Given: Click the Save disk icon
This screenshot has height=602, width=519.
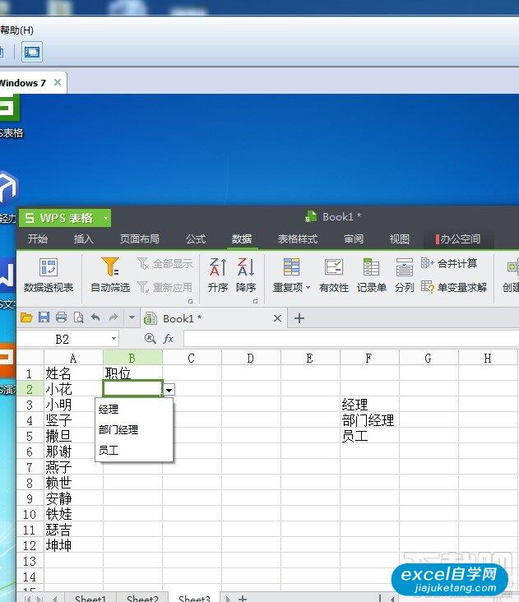Looking at the screenshot, I should [44, 317].
